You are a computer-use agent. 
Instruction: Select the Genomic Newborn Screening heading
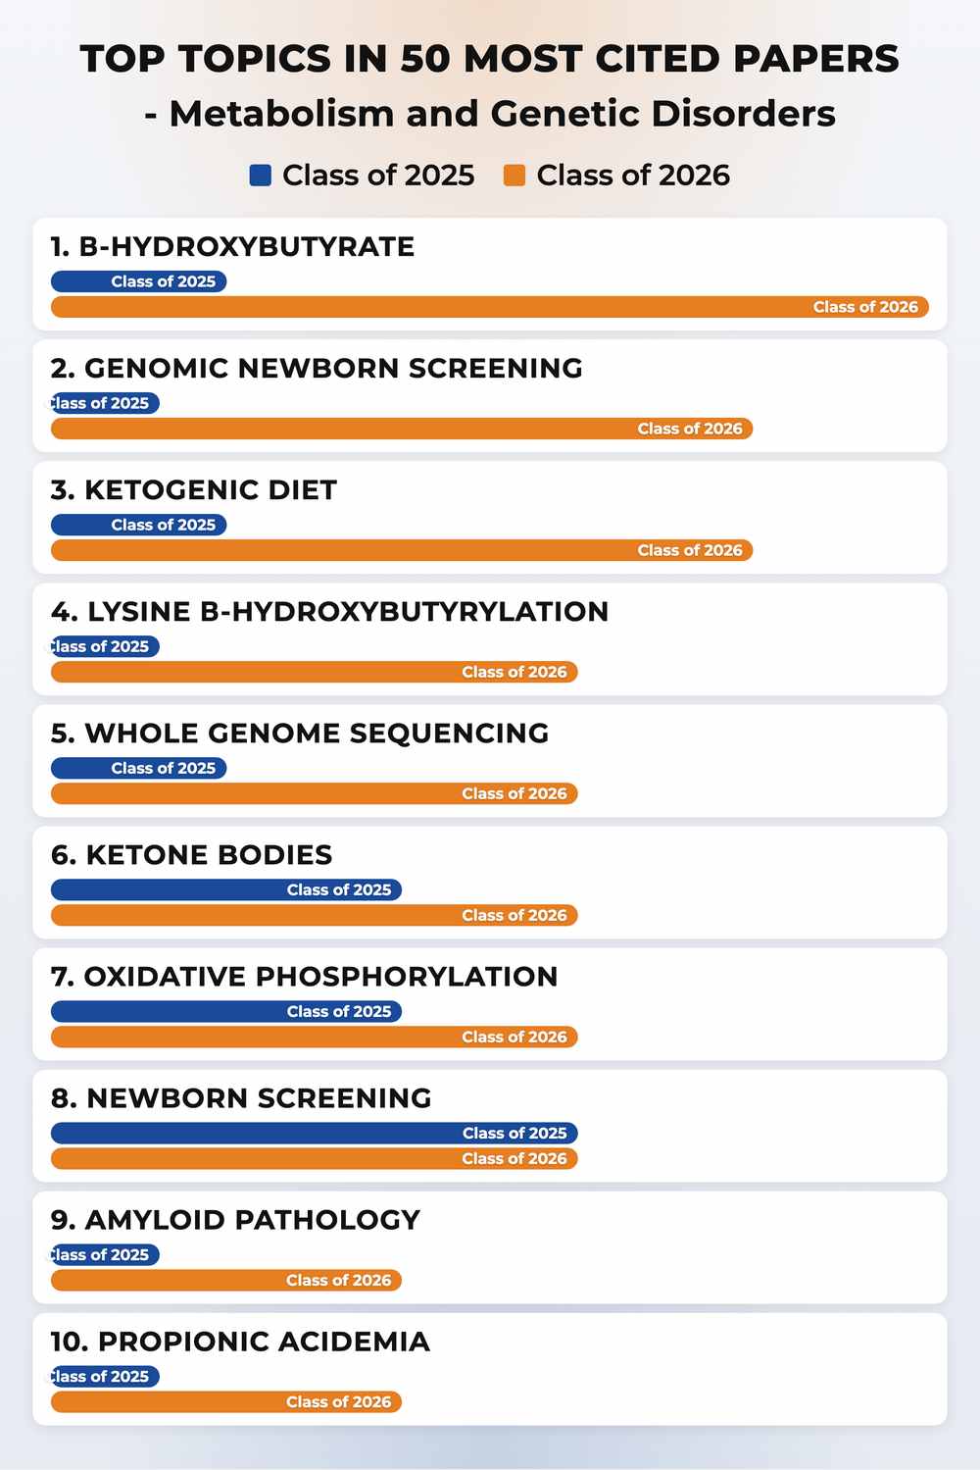[317, 368]
